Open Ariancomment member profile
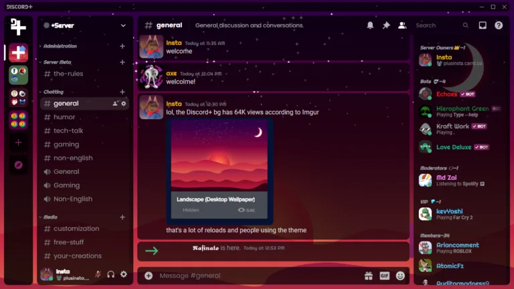Viewport: 514px width, 289px height. (460, 248)
